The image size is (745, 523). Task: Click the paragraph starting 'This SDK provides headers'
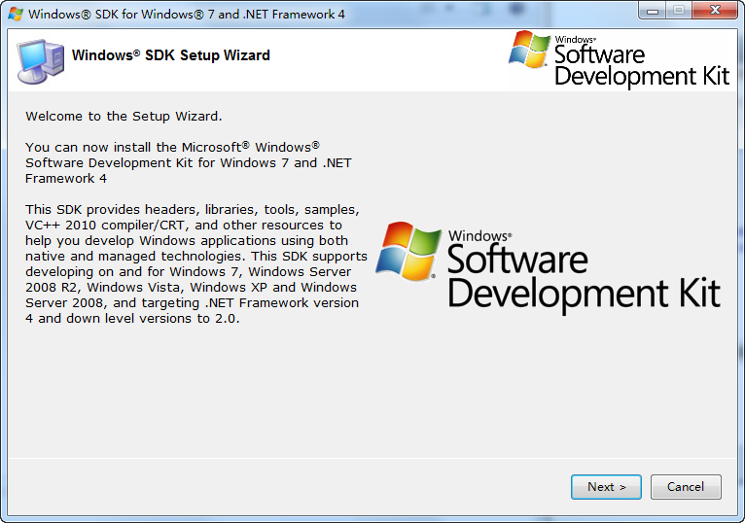coord(196,264)
